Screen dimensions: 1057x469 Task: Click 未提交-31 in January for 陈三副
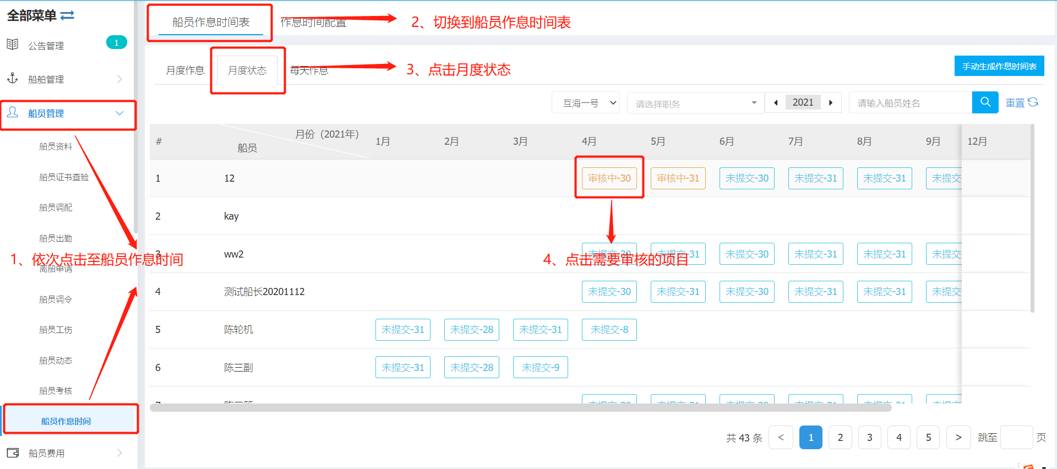coord(403,367)
